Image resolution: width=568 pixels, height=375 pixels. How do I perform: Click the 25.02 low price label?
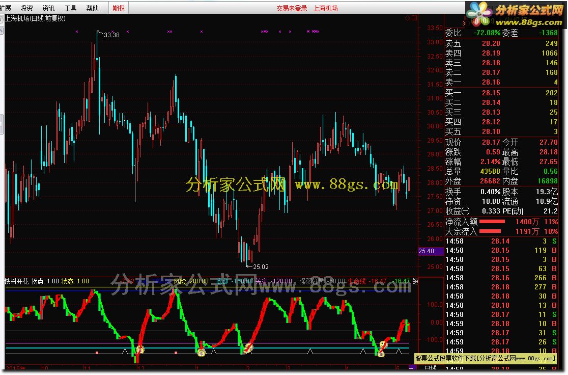click(261, 266)
